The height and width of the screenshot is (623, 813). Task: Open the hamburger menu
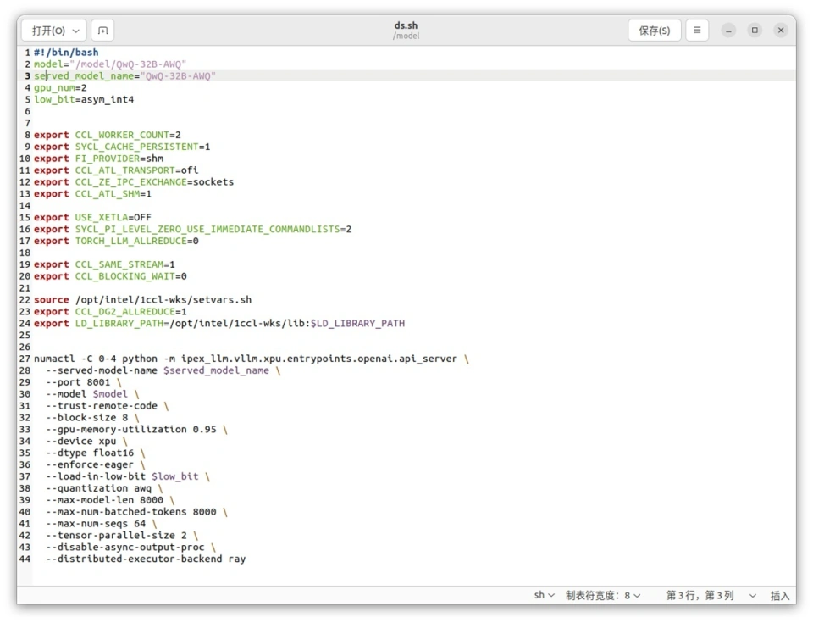tap(697, 31)
